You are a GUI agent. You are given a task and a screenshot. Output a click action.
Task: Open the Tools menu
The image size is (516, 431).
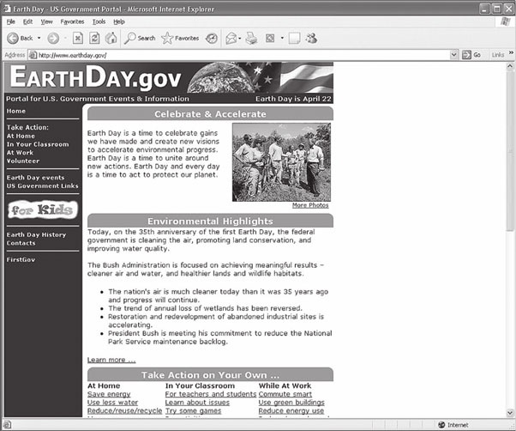click(x=99, y=21)
